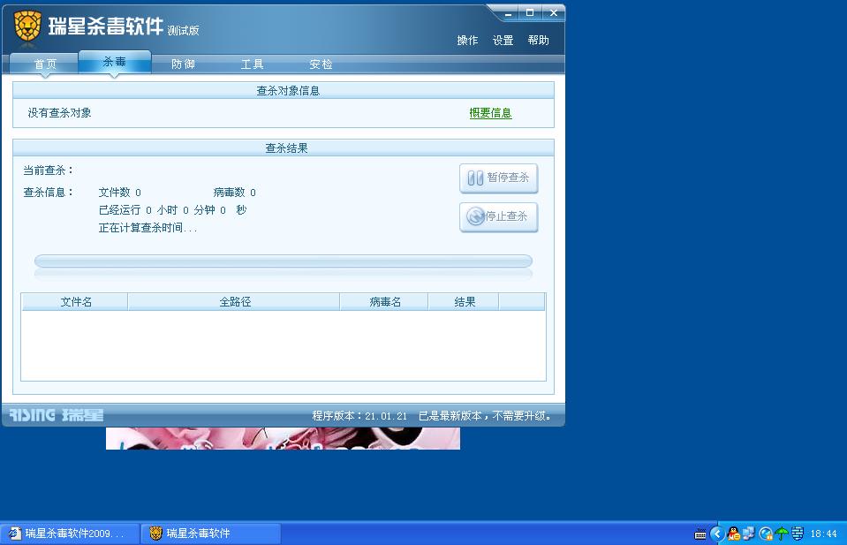Click the 18:44 system clock
This screenshot has height=545, width=847.
click(x=824, y=534)
